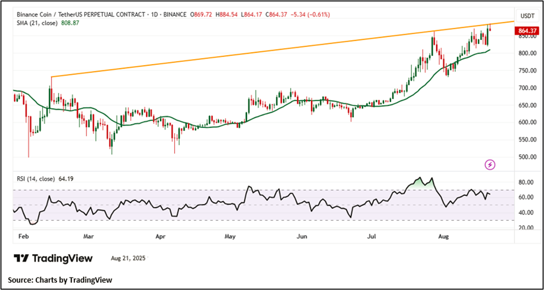Click the 550.00 price axis label

(527, 140)
